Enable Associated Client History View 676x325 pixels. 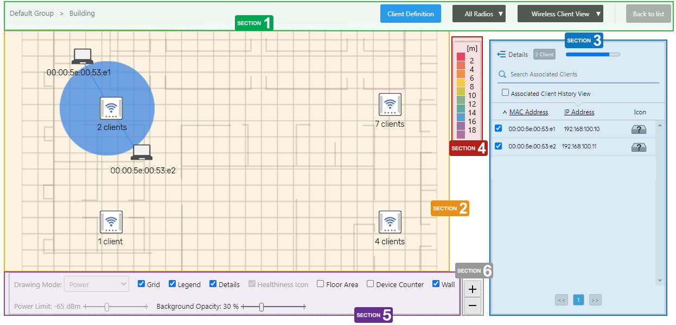coord(506,93)
